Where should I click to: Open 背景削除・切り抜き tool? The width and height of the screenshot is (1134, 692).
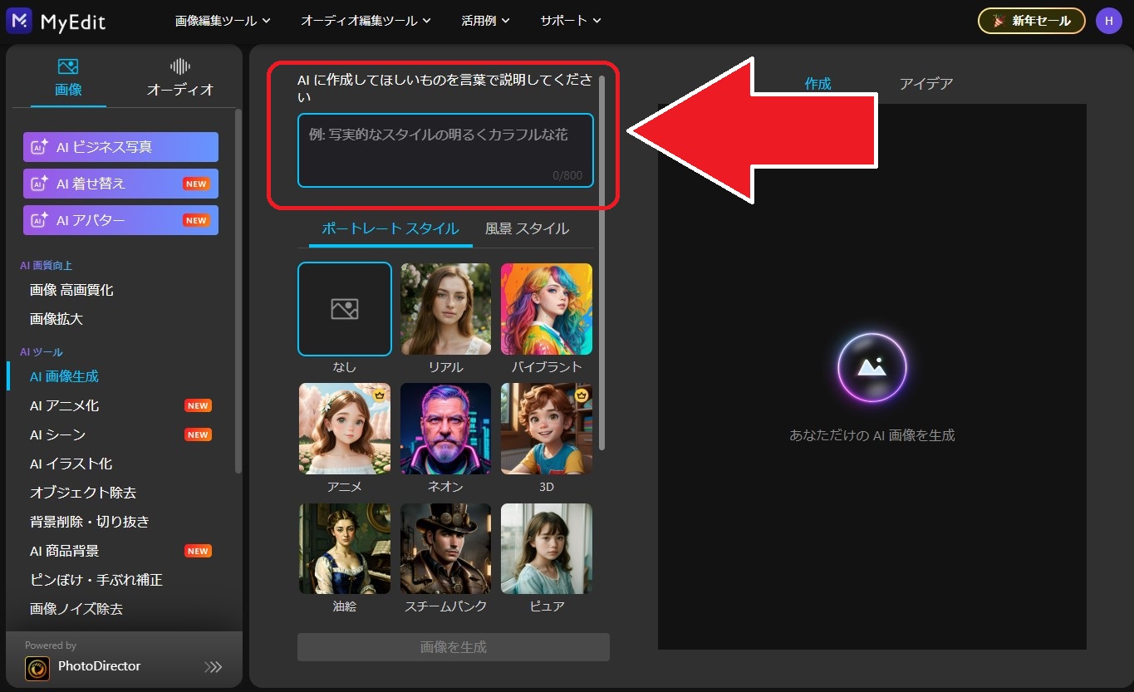point(90,522)
